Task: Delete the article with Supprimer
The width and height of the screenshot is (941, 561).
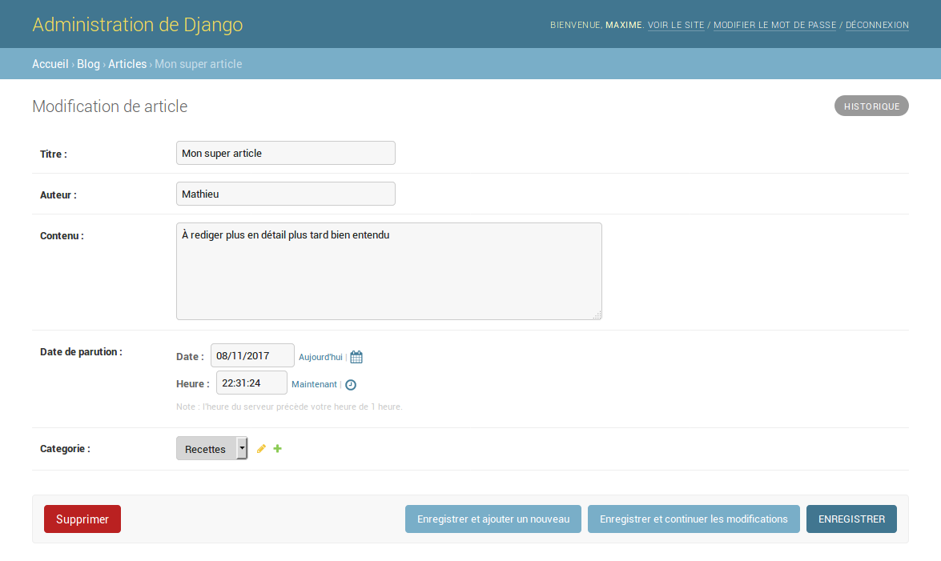Action: (82, 519)
